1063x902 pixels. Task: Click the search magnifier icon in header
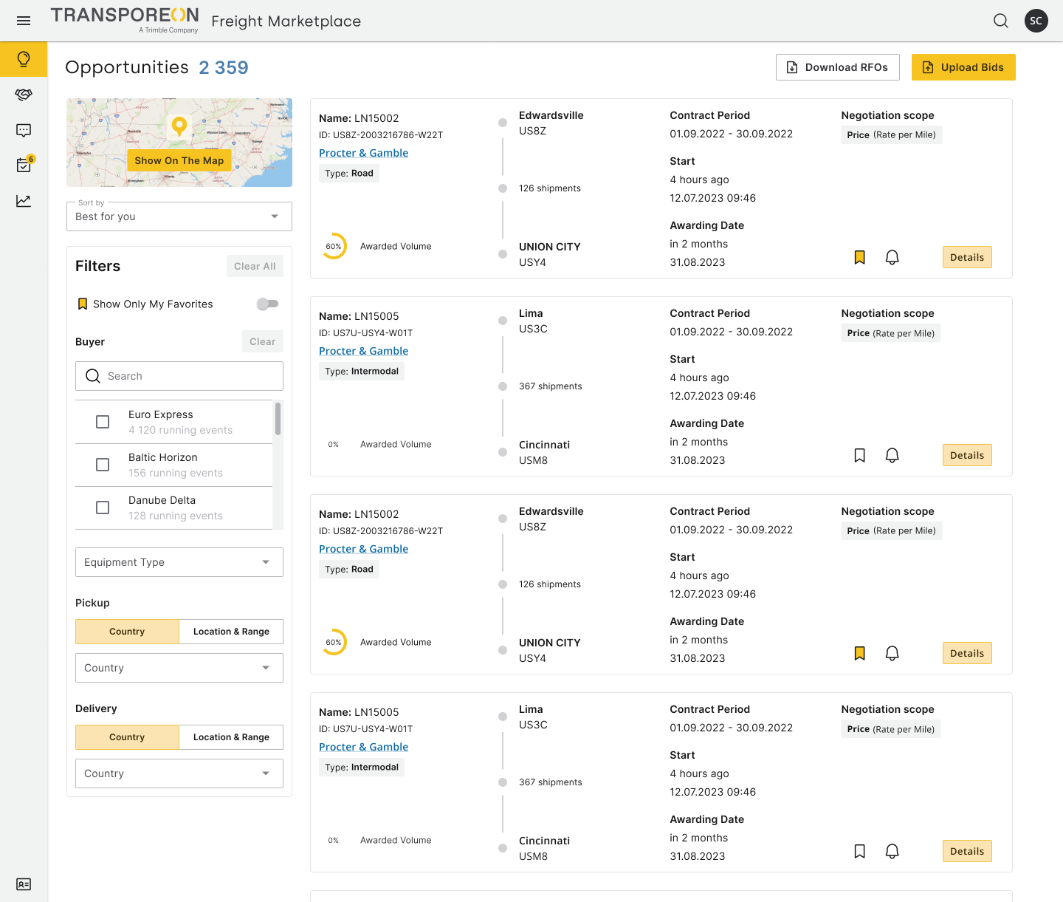pos(1000,21)
